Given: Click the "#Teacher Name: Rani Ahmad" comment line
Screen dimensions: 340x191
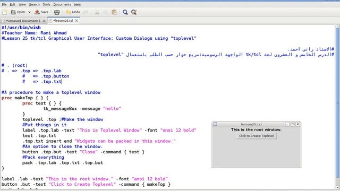Looking at the screenshot, I should (x=34, y=33).
